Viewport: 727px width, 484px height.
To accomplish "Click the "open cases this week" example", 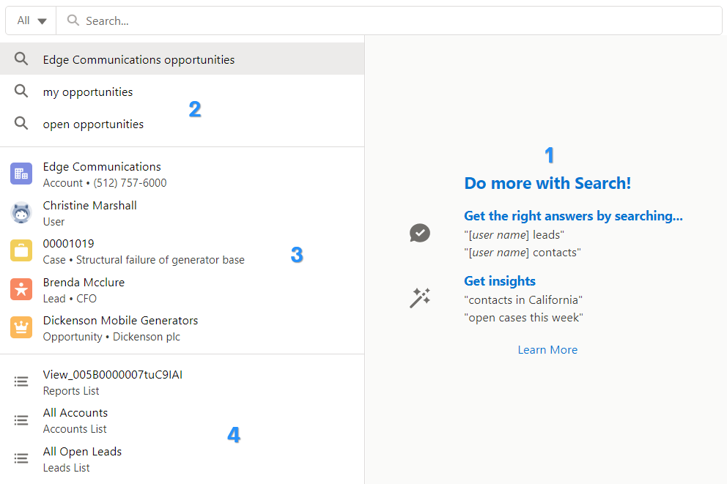I will (523, 318).
